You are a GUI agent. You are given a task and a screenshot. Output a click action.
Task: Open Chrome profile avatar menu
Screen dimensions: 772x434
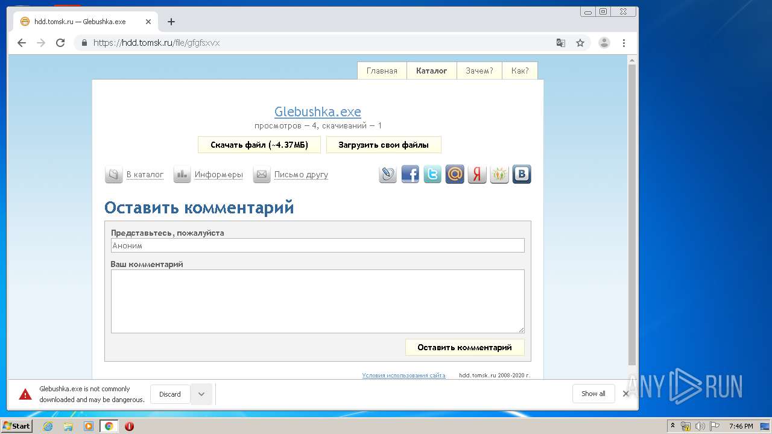[x=604, y=43]
